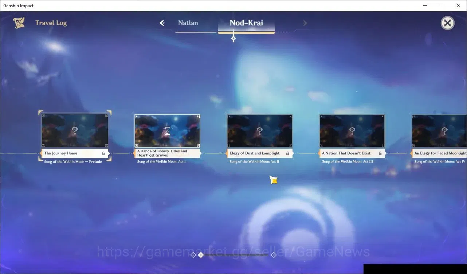This screenshot has height=274, width=467.
Task: Click the lock icon on The Journey Home
Action: pos(103,153)
